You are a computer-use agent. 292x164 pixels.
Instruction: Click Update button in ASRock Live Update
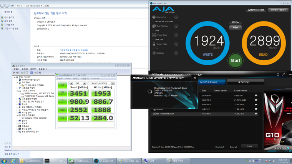click(249, 146)
